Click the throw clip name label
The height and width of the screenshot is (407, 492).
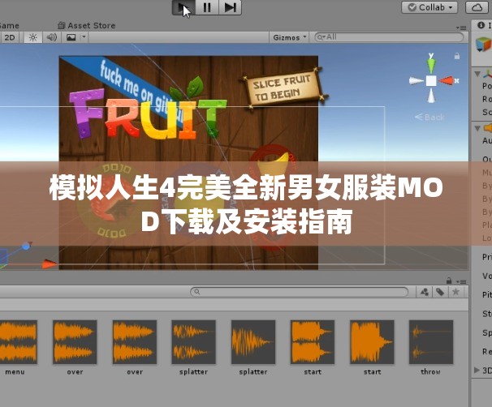coord(430,371)
